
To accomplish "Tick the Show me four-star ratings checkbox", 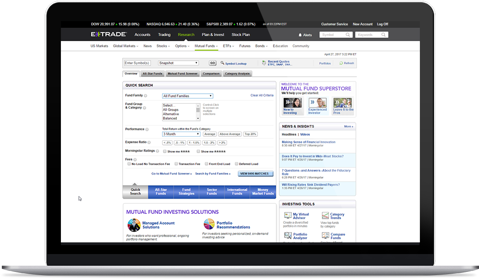I will (x=164, y=151).
